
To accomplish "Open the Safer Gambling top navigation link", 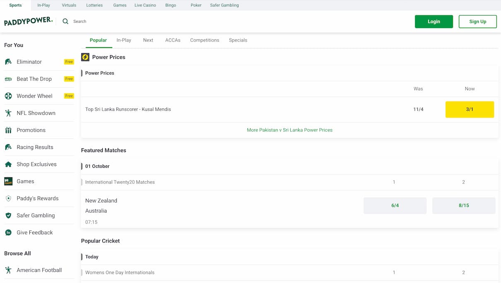I will pos(224,5).
